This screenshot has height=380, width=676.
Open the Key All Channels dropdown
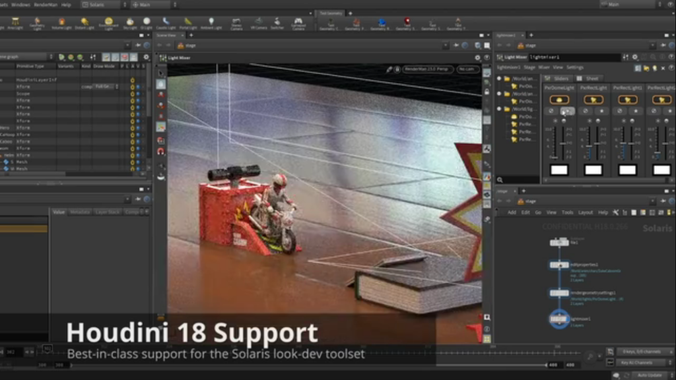tap(644, 363)
